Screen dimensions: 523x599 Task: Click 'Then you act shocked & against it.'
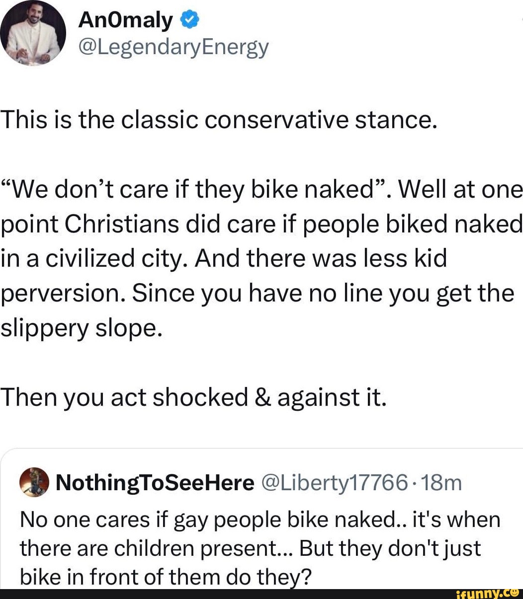pyautogui.click(x=193, y=397)
